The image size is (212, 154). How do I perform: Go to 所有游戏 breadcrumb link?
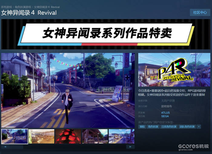point(6,7)
